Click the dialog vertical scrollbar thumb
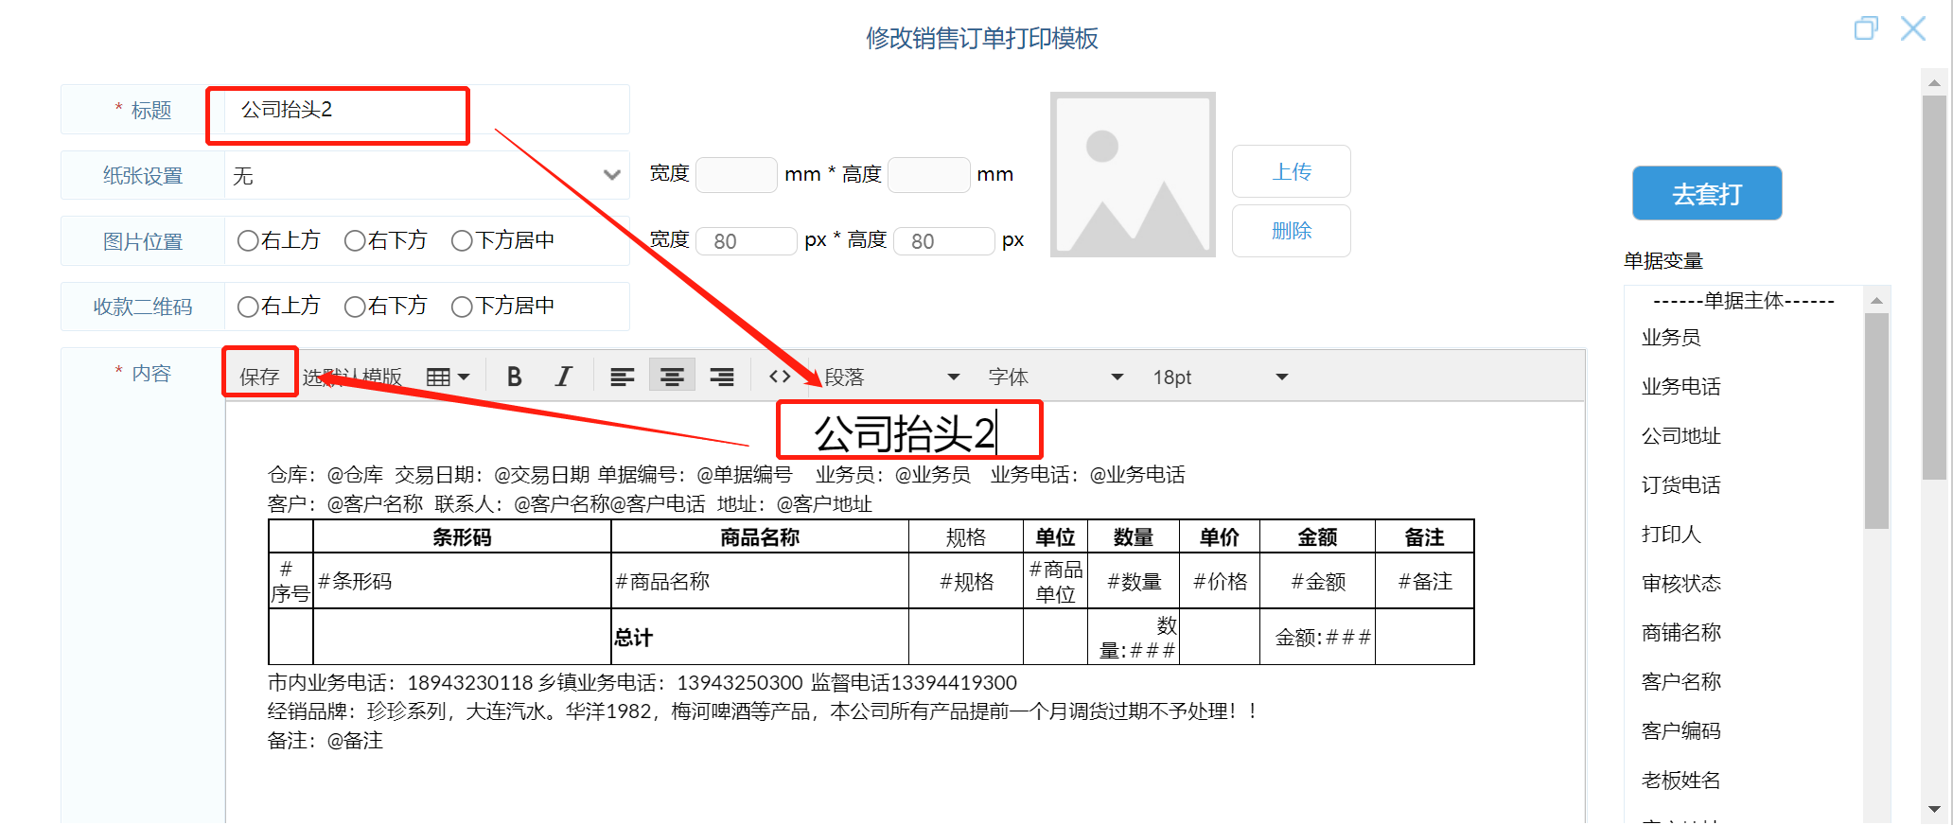 click(x=1935, y=288)
